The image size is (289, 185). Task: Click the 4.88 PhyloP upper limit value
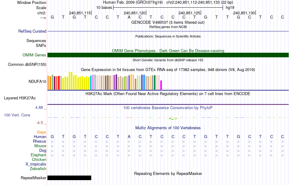(39, 108)
